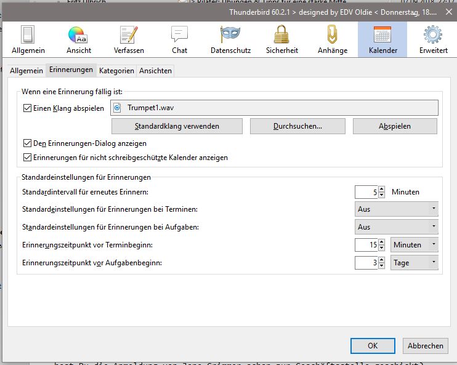Open the Ansicht color wheel settings
The width and height of the screenshot is (457, 365).
78,38
